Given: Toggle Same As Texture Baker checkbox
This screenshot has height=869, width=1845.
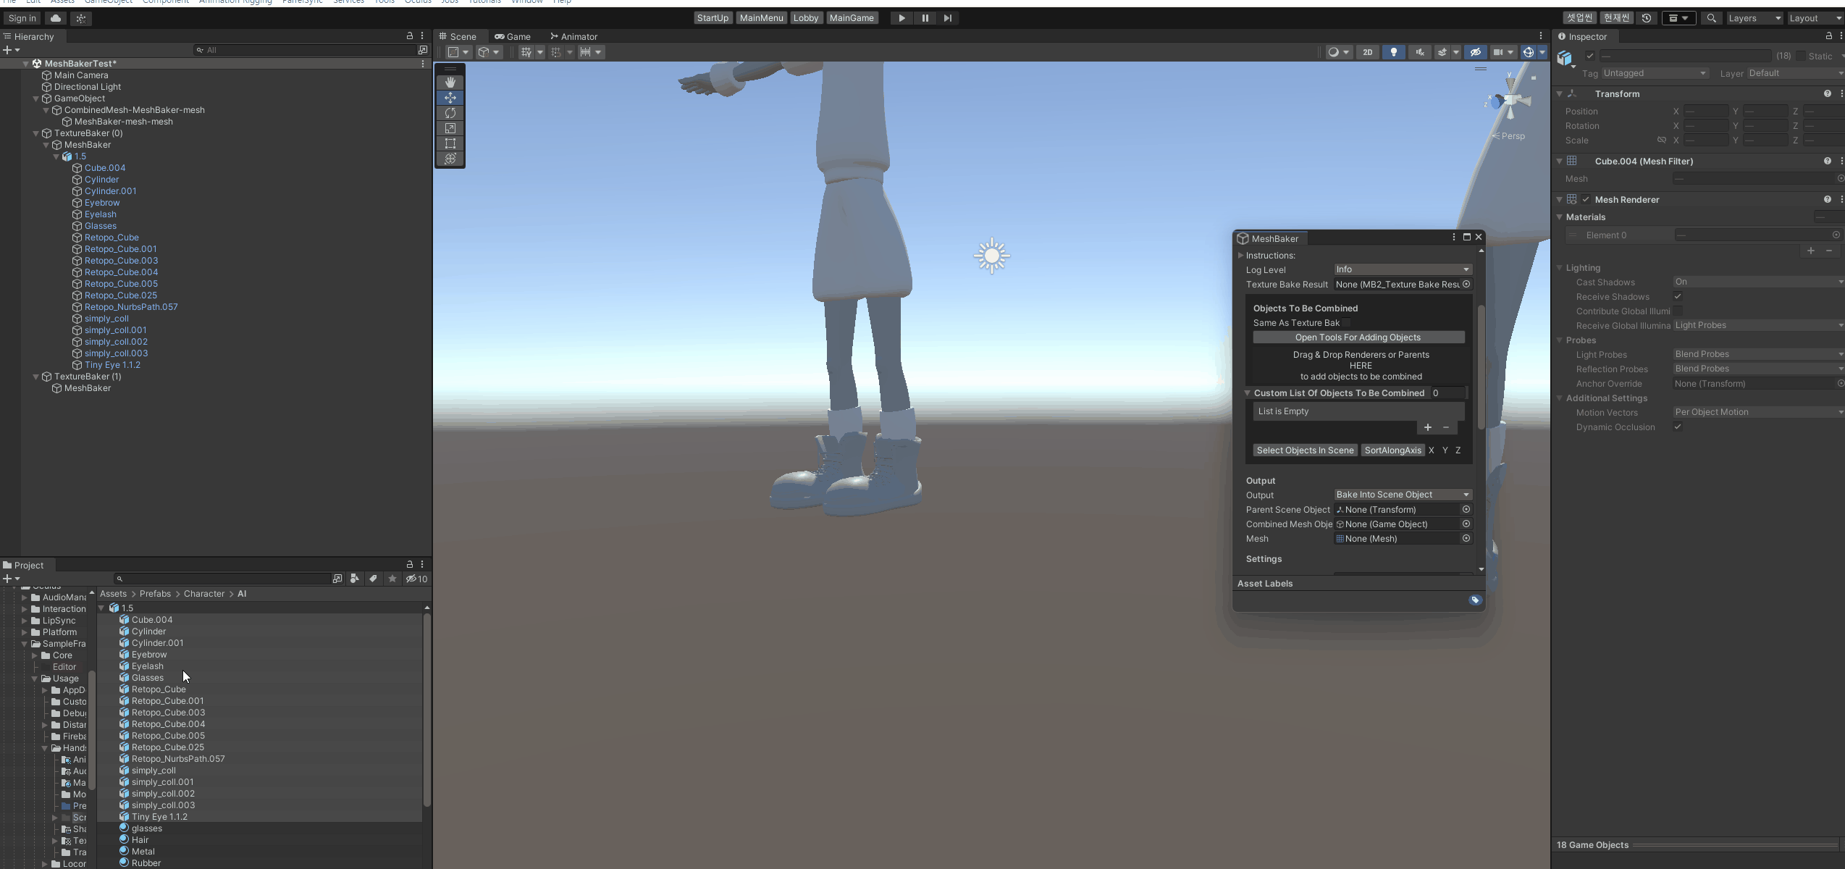Looking at the screenshot, I should 1346,323.
